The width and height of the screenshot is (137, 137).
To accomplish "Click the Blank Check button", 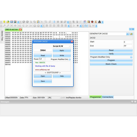I will pyautogui.click(x=111, y=64).
